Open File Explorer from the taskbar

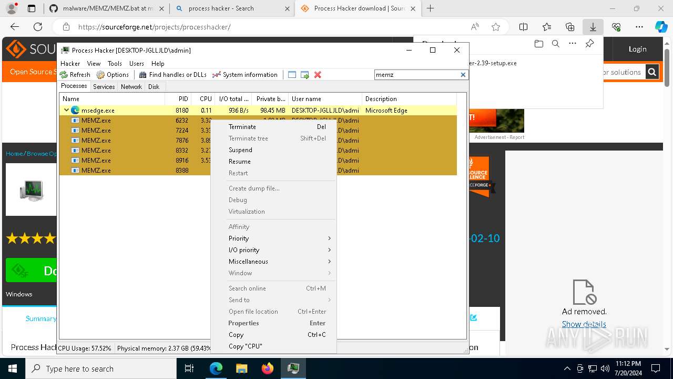point(241,368)
